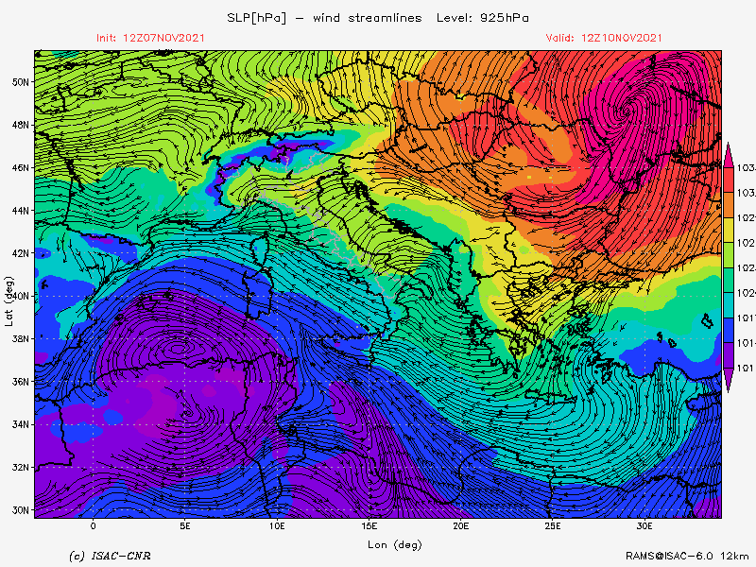Click the 40N latitude label

pos(20,296)
